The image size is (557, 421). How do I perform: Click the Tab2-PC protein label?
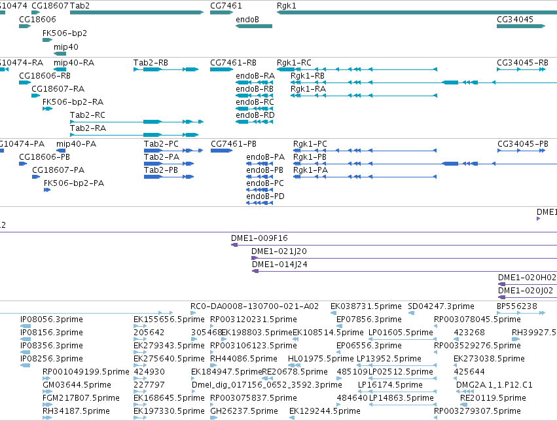[161, 144]
